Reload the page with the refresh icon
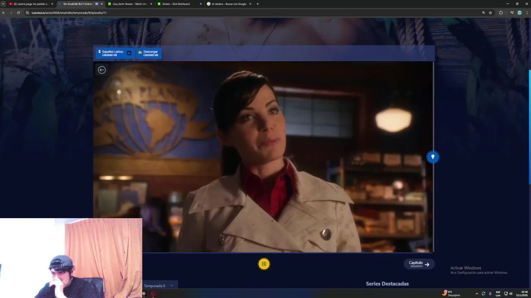The height and width of the screenshot is (298, 531). coord(18,13)
